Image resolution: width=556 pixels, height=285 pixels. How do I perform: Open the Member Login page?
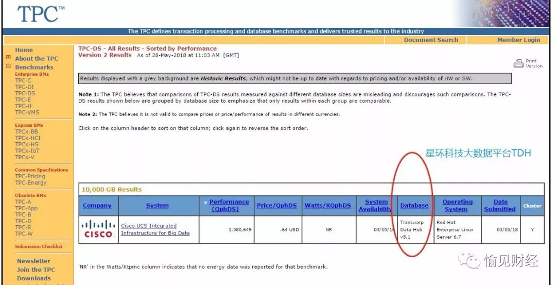pos(518,40)
